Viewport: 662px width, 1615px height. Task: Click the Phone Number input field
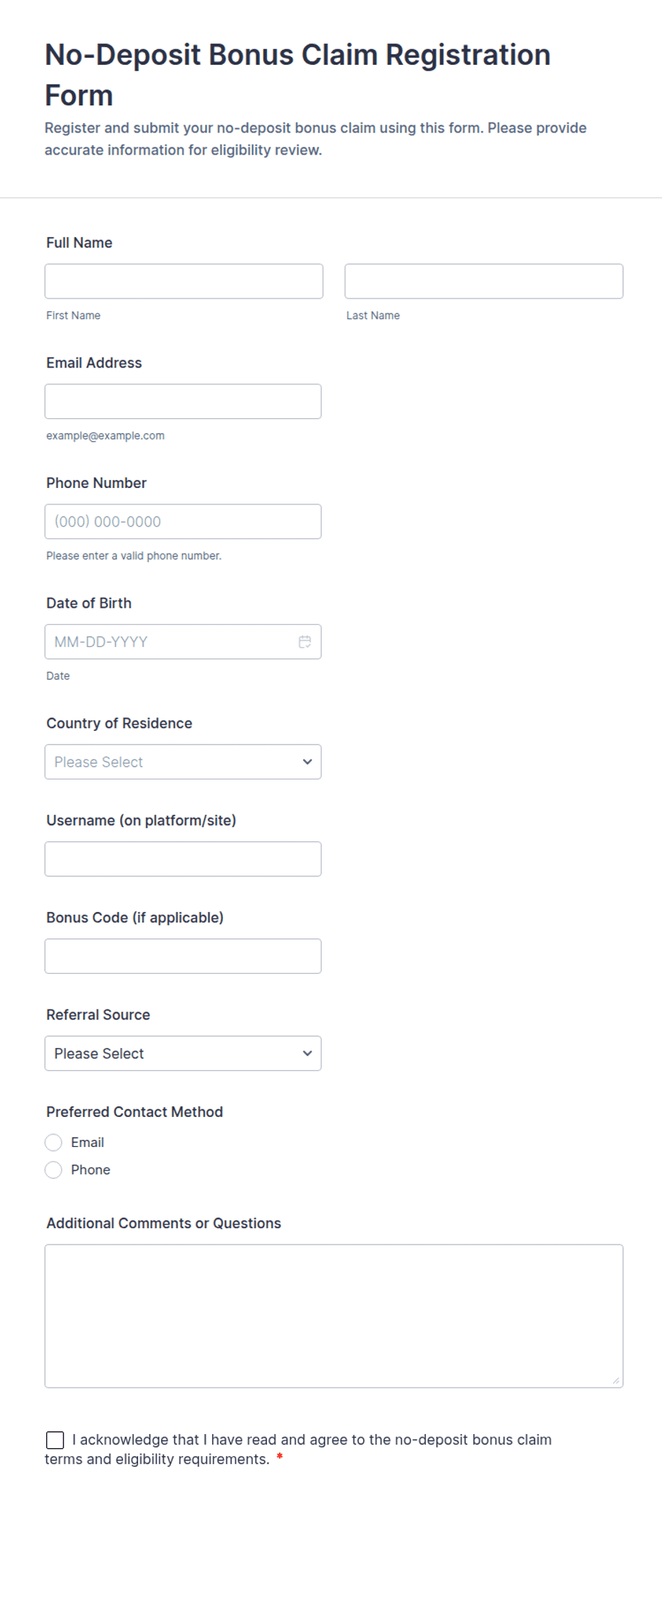183,521
